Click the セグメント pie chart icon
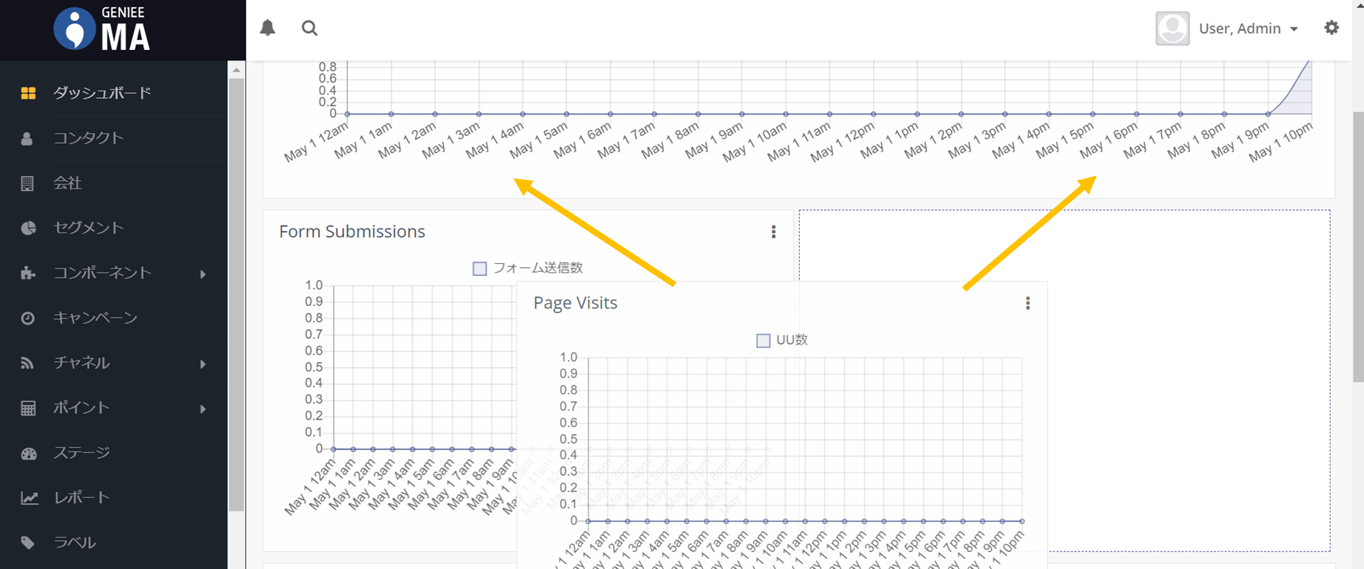The height and width of the screenshot is (569, 1364). pyautogui.click(x=28, y=228)
